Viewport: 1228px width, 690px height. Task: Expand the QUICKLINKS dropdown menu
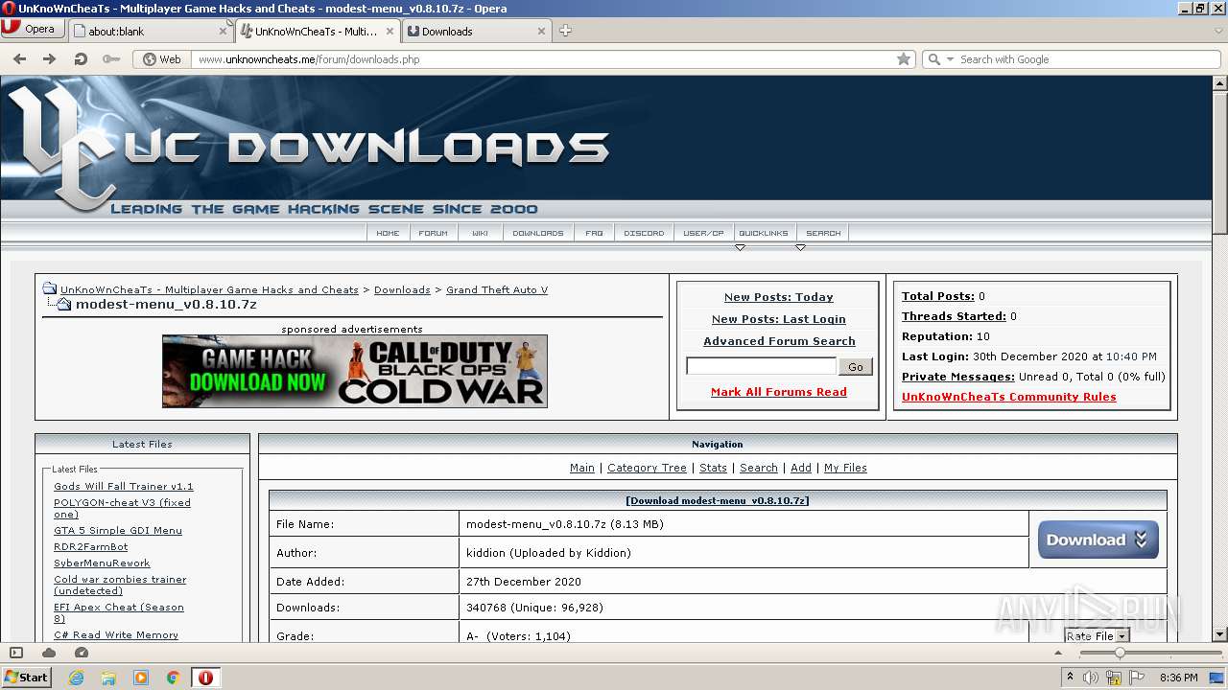[763, 233]
